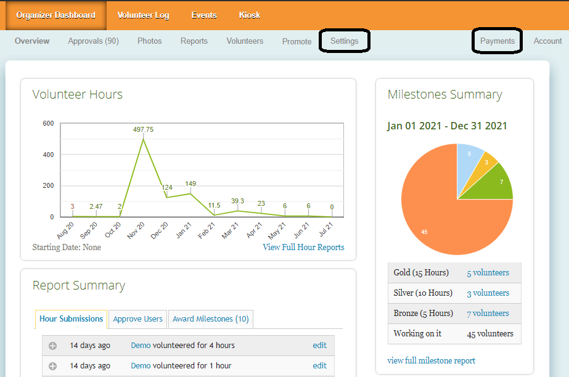Select the Approve Users tab
The image size is (569, 377).
tap(138, 318)
